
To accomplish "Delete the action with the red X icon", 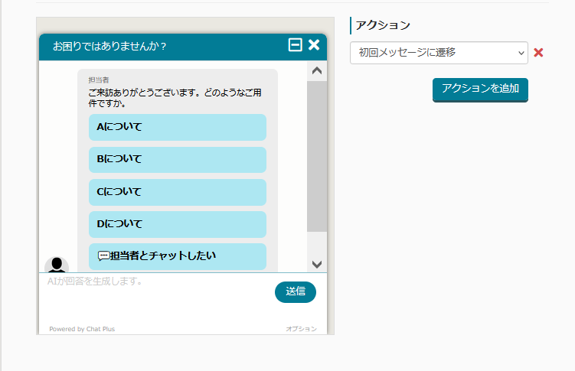I will pos(538,53).
